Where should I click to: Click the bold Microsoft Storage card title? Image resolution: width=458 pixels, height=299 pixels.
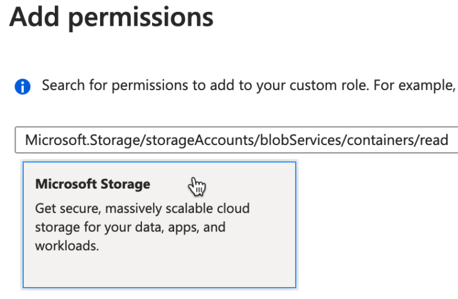[x=92, y=184]
